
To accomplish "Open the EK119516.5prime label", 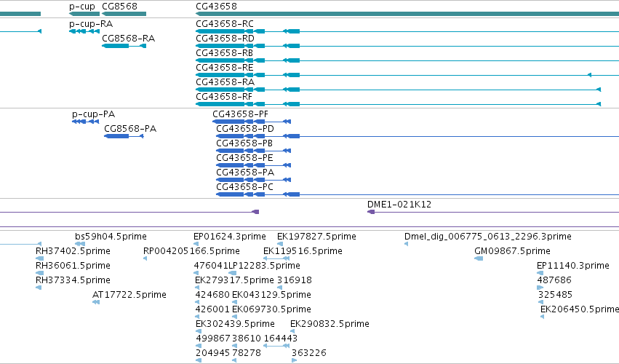I will (303, 251).
